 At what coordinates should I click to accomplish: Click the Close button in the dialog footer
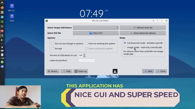click(161, 71)
